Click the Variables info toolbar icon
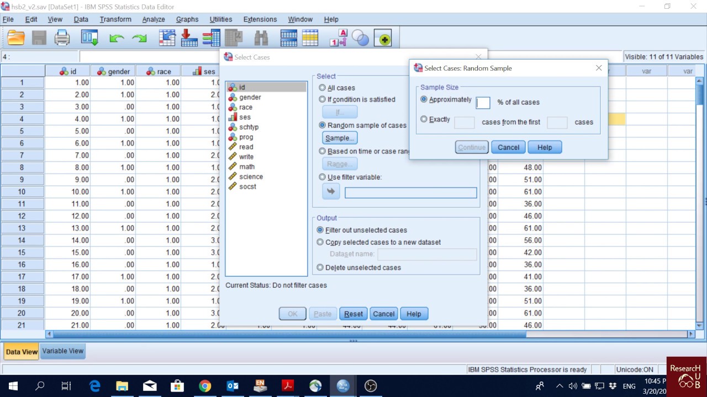 click(x=211, y=38)
